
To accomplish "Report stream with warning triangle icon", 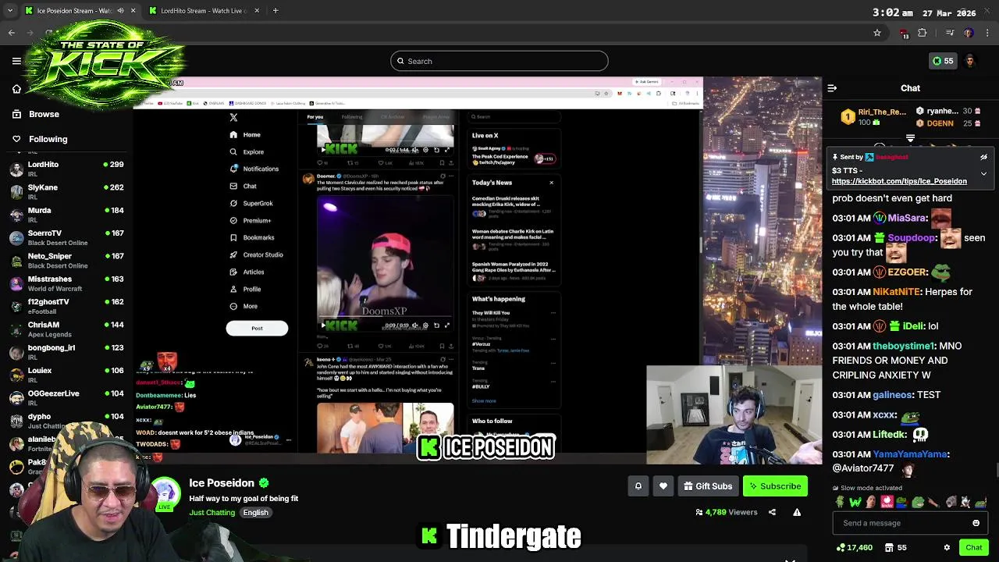I will (797, 512).
